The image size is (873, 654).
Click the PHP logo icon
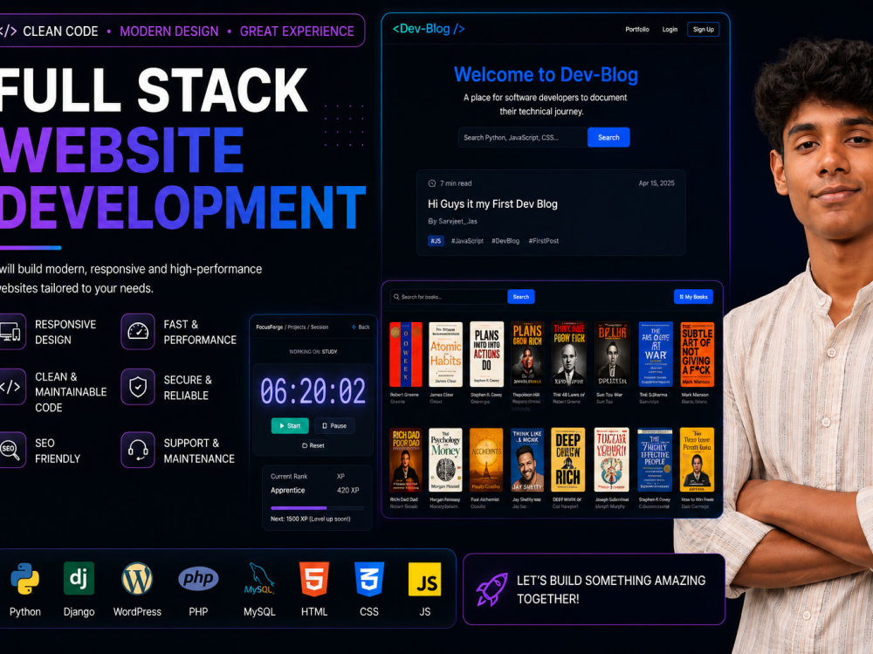(x=198, y=578)
